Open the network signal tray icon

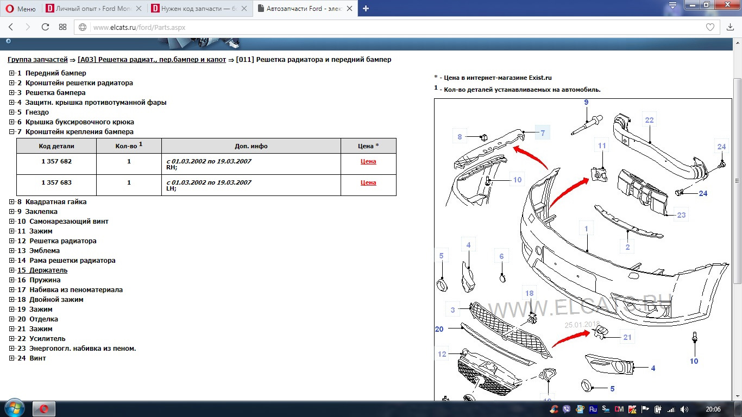[x=671, y=409]
